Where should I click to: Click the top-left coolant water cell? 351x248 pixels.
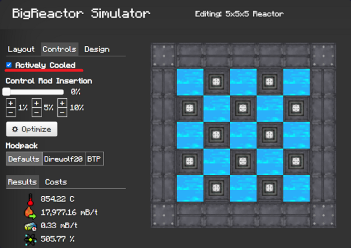[x=190, y=81]
